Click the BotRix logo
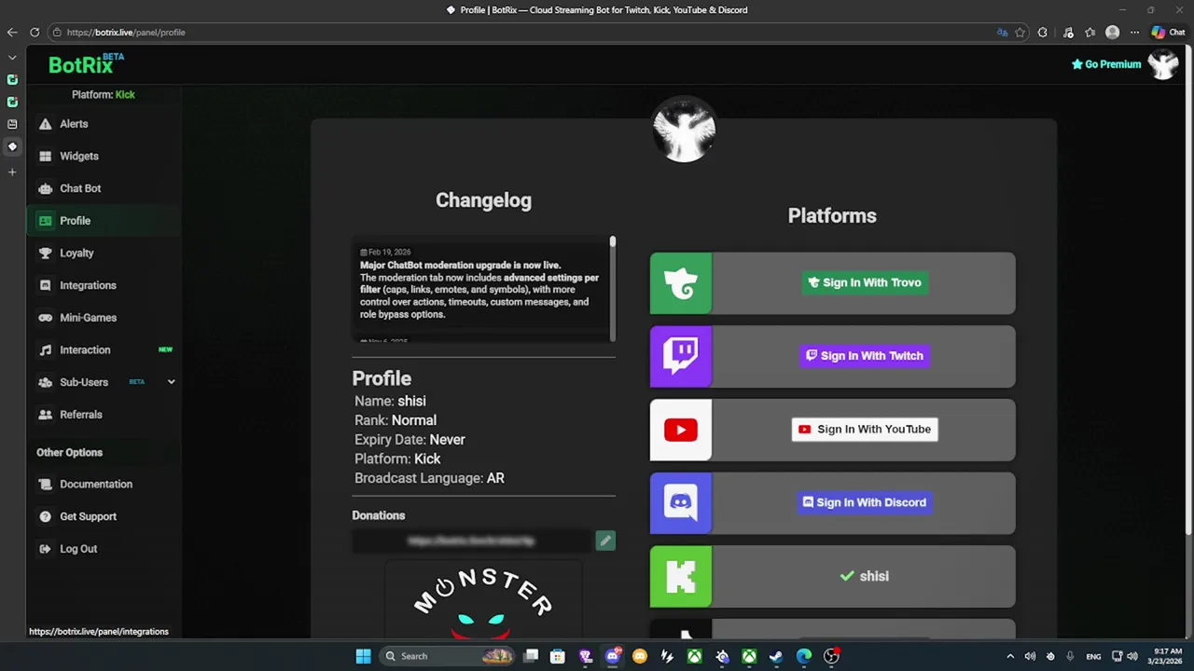Screen dimensions: 1194x671 [86, 64]
